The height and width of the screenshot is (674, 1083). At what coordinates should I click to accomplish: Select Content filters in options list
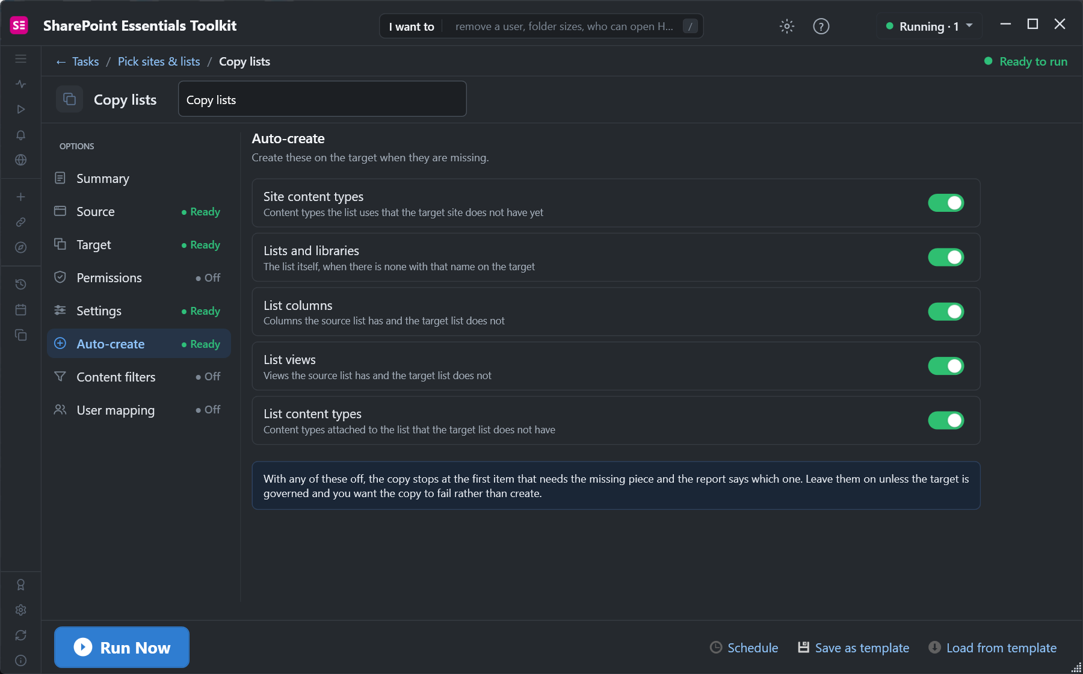click(139, 377)
